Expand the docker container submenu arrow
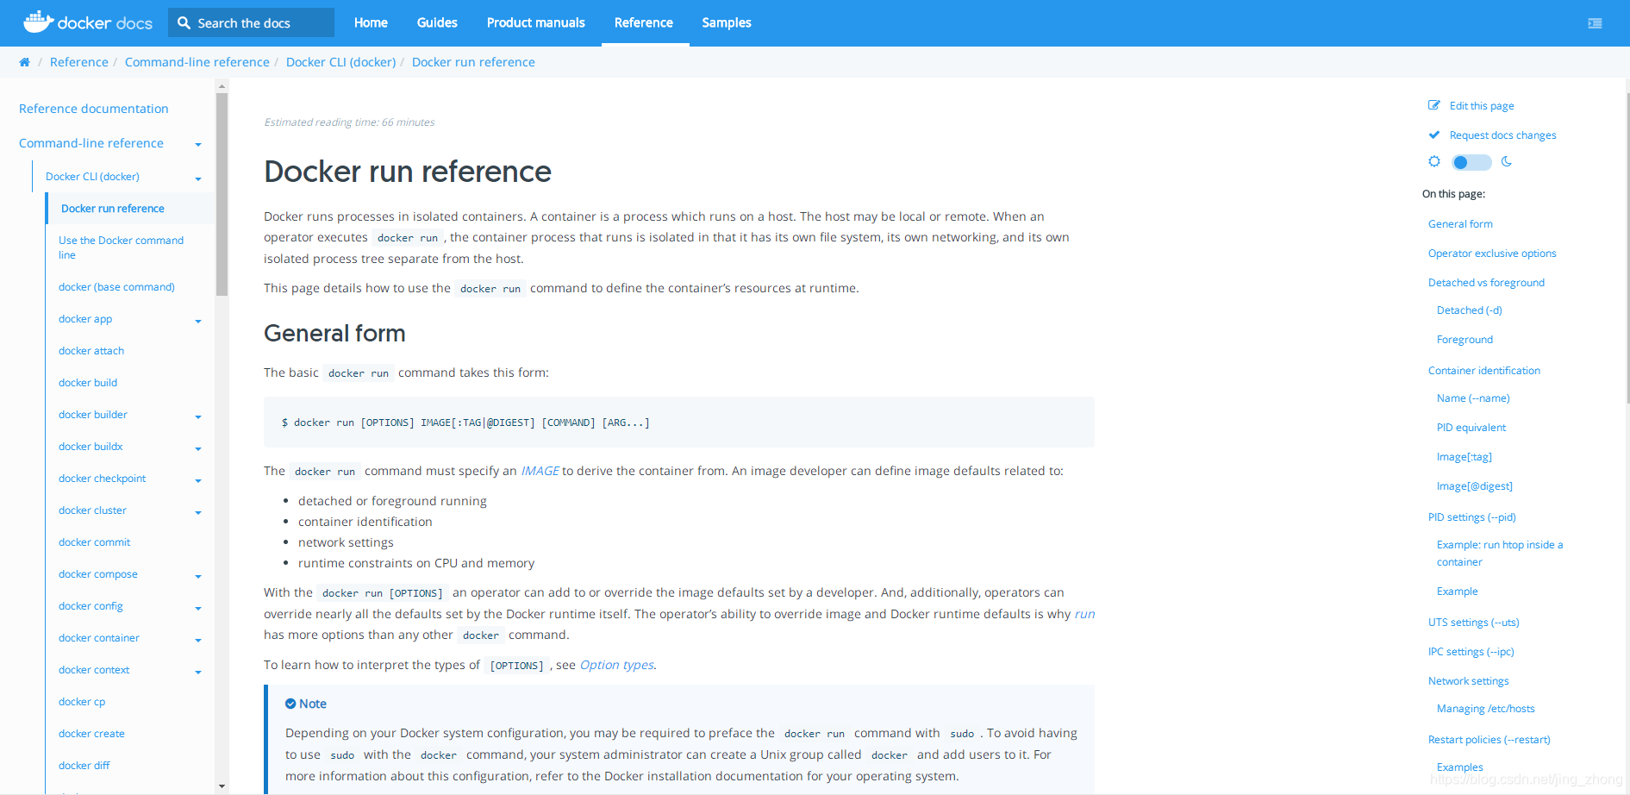Viewport: 1630px width, 795px height. 198,641
